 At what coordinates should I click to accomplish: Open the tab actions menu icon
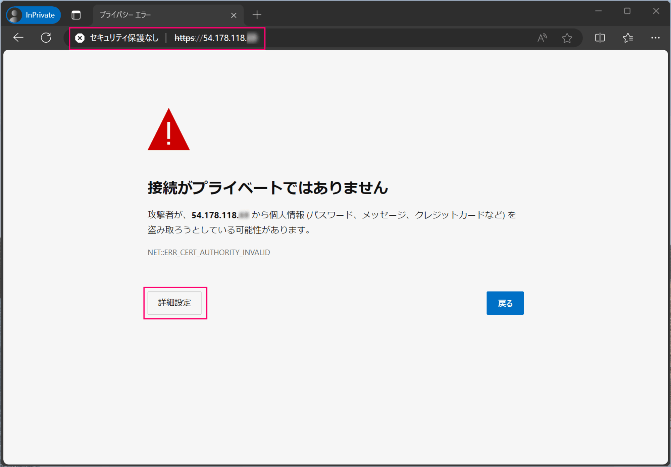76,15
